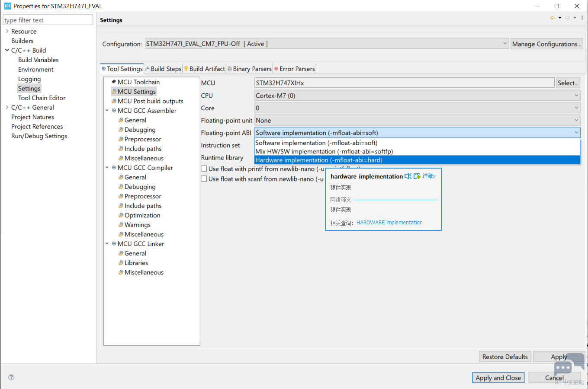Open the Floating-point unit dropdown

point(417,121)
